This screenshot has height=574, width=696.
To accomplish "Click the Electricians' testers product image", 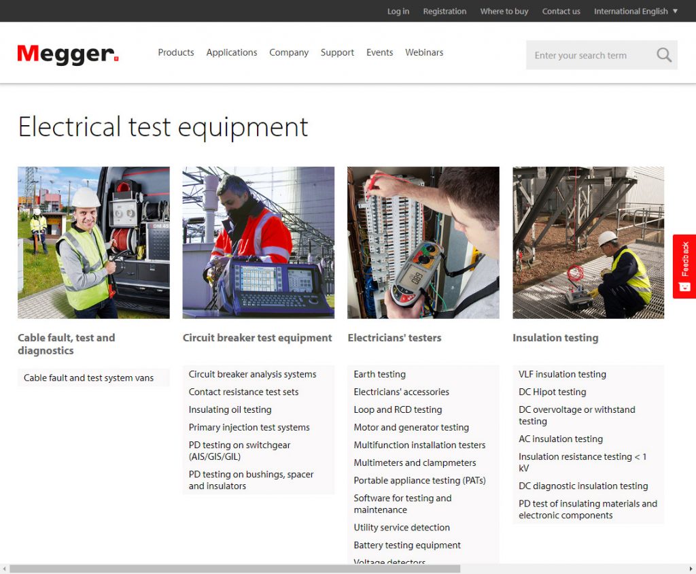I will (423, 242).
